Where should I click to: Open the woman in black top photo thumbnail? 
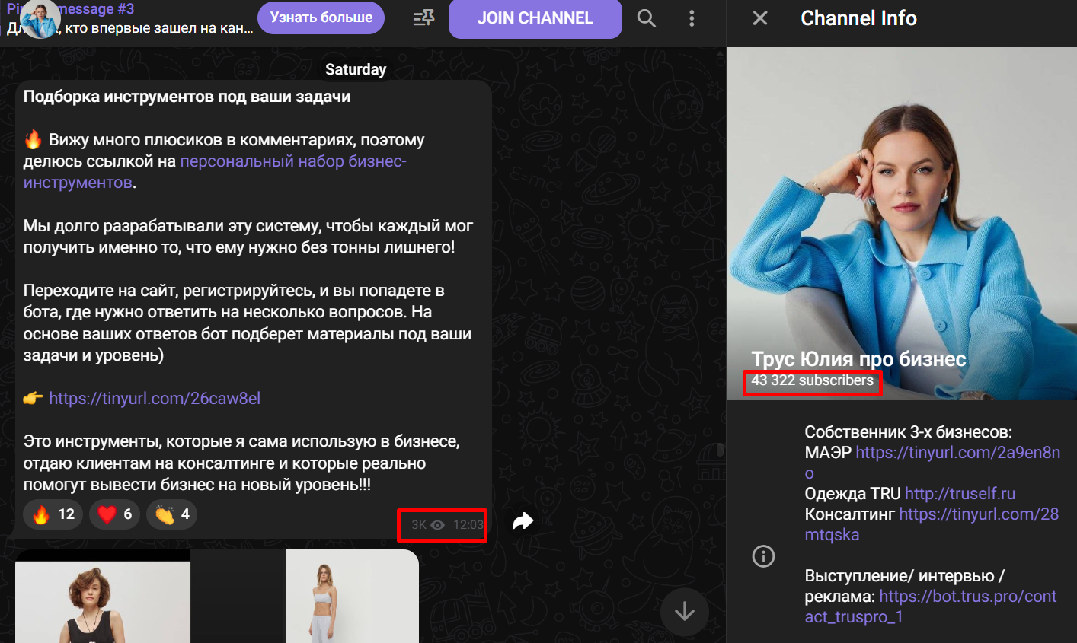tap(103, 597)
